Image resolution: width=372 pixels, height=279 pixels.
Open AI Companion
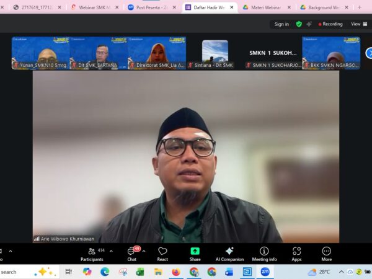pos(229,254)
